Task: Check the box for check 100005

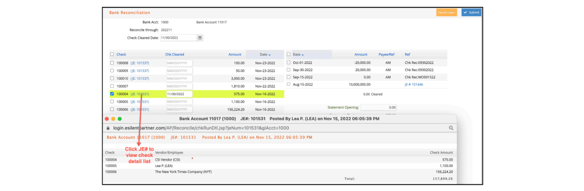Action: (x=112, y=101)
